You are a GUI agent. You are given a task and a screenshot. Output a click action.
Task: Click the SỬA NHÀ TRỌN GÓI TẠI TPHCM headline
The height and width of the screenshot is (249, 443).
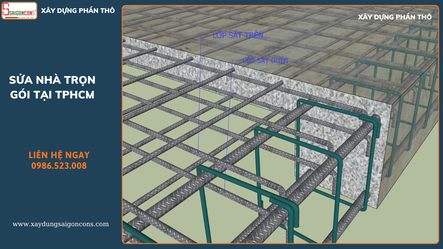coord(52,87)
